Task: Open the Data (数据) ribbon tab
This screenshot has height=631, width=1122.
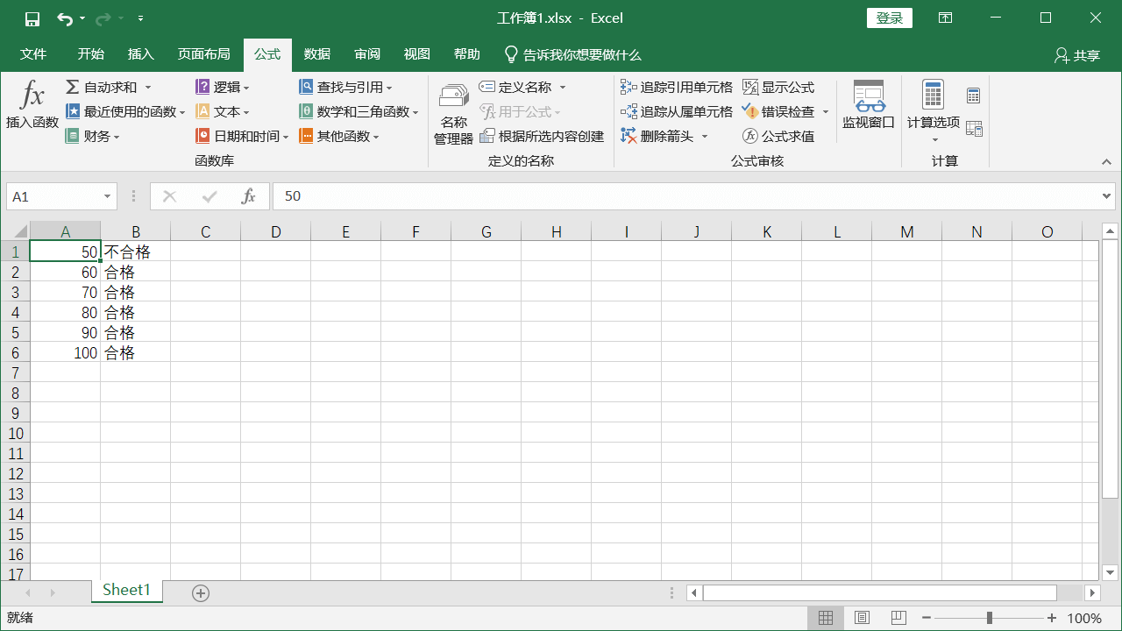Action: click(317, 54)
